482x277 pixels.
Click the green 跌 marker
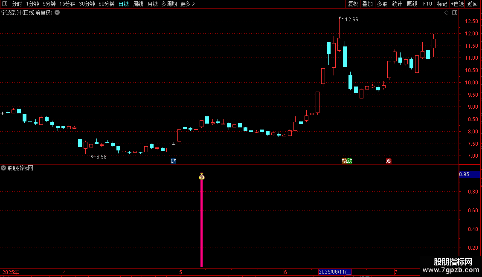350,161
